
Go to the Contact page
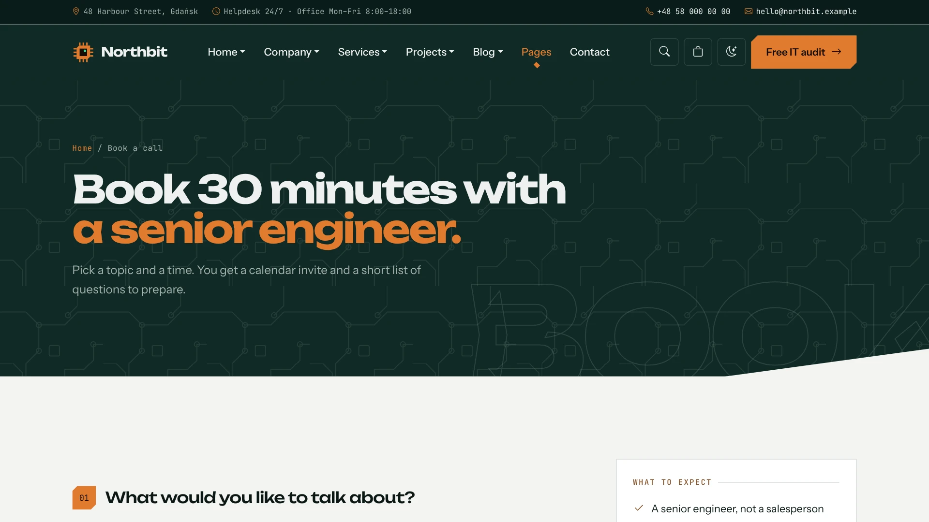[589, 52]
